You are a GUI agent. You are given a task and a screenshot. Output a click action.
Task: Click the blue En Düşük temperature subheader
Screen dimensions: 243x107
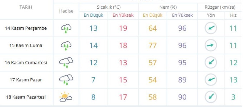point(94,15)
